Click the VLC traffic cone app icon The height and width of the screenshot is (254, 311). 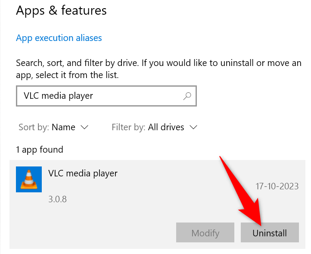[29, 179]
